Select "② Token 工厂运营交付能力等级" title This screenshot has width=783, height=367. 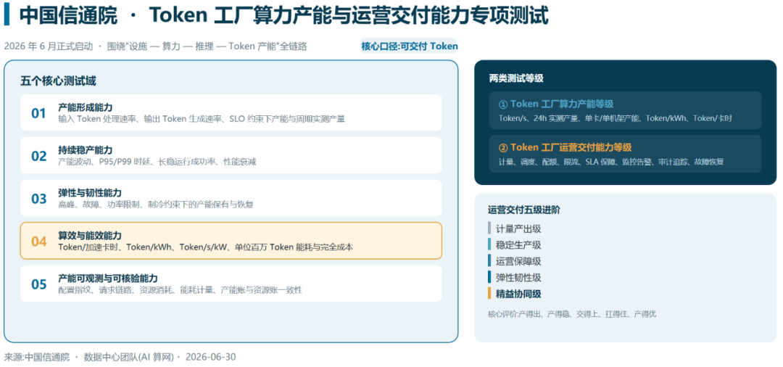tap(565, 147)
